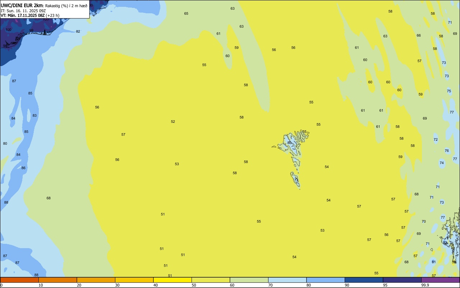Click the map value 52
This screenshot has height=288, width=460.
[x=173, y=122]
